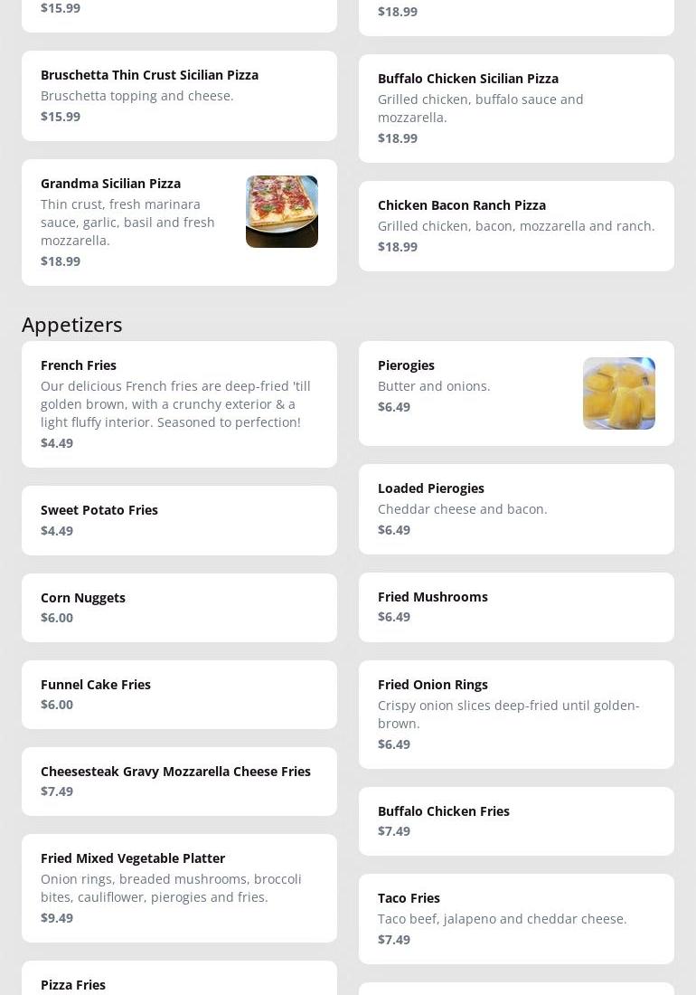Add Chicken Bacon Ranch Pizza to order
Screen dimensions: 696x995
pyautogui.click(x=517, y=226)
